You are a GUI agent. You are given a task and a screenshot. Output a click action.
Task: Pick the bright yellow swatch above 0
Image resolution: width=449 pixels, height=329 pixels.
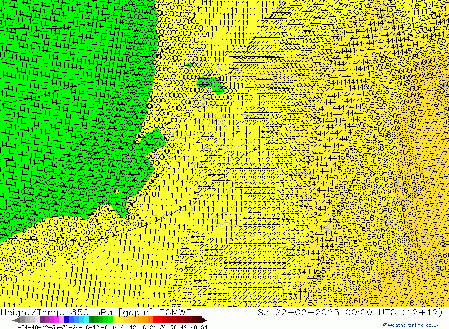(115, 320)
